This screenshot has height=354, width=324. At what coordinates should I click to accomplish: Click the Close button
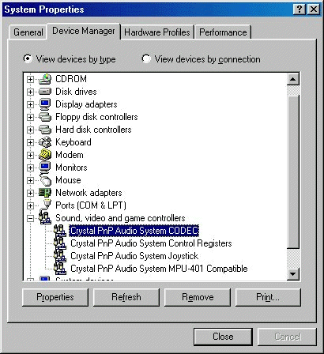223,337
